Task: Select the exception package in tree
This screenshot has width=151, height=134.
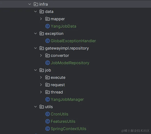Action: (54, 34)
